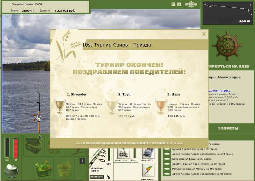Click the small dark I indicator box
255x181 pixels.
[82, 161]
